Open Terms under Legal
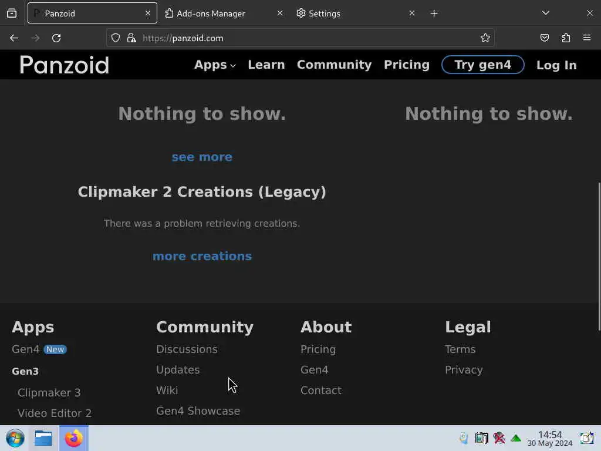 pyautogui.click(x=460, y=349)
